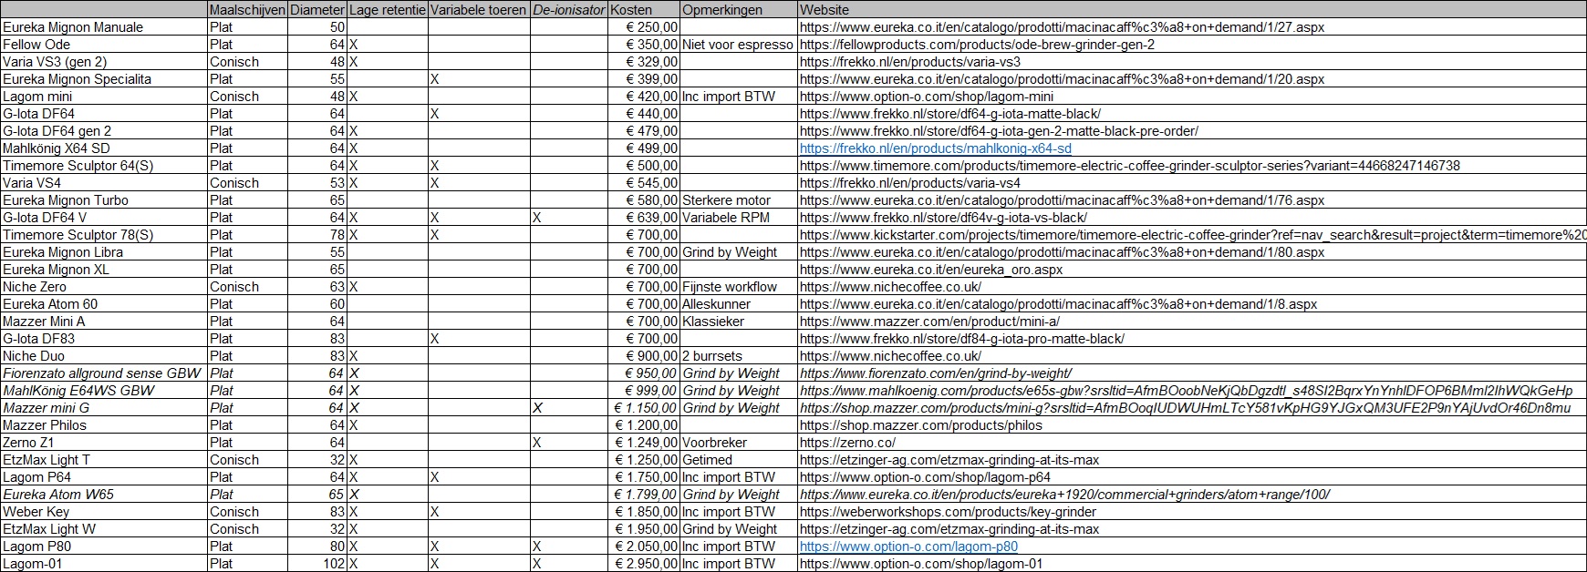Click the zerno.co website cell
The height and width of the screenshot is (572, 1587).
pos(1192,443)
